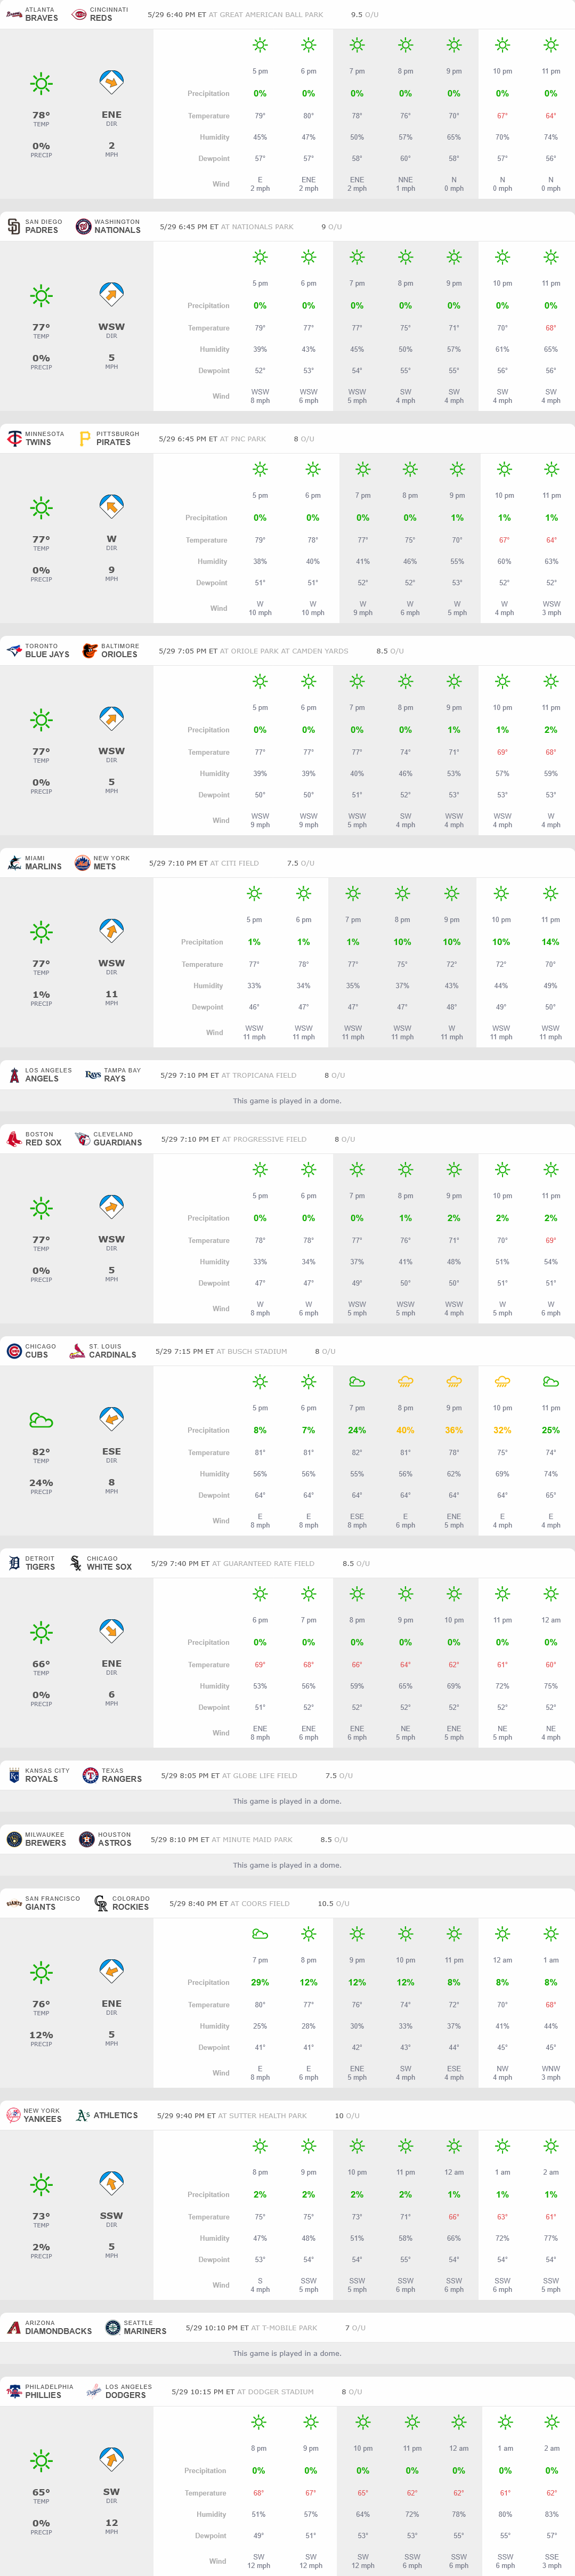Click the New York Mets logo
This screenshot has width=575, height=2576.
click(82, 862)
